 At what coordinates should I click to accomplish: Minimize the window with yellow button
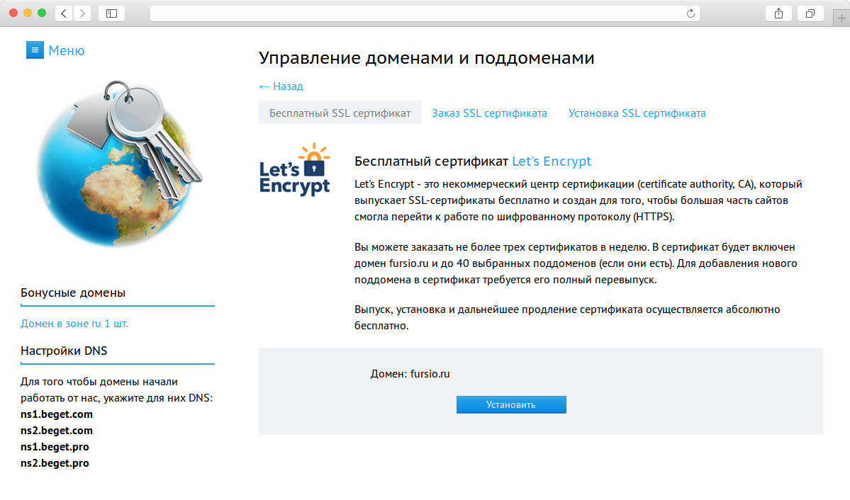coord(28,13)
